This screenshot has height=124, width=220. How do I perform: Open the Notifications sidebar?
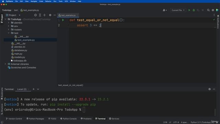tap(218, 21)
